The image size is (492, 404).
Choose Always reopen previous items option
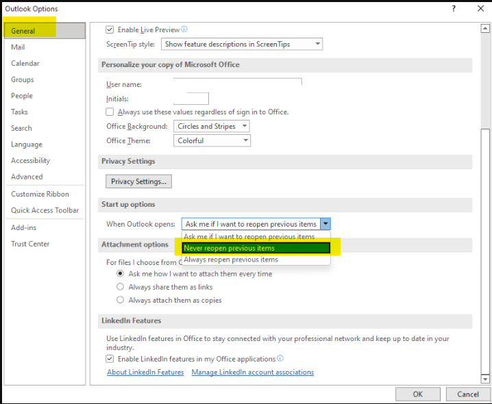coord(256,260)
